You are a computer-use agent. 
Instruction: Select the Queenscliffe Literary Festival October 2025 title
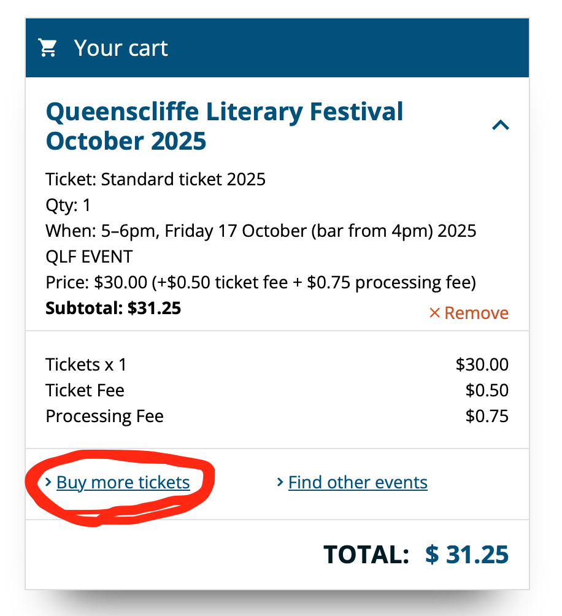click(225, 126)
